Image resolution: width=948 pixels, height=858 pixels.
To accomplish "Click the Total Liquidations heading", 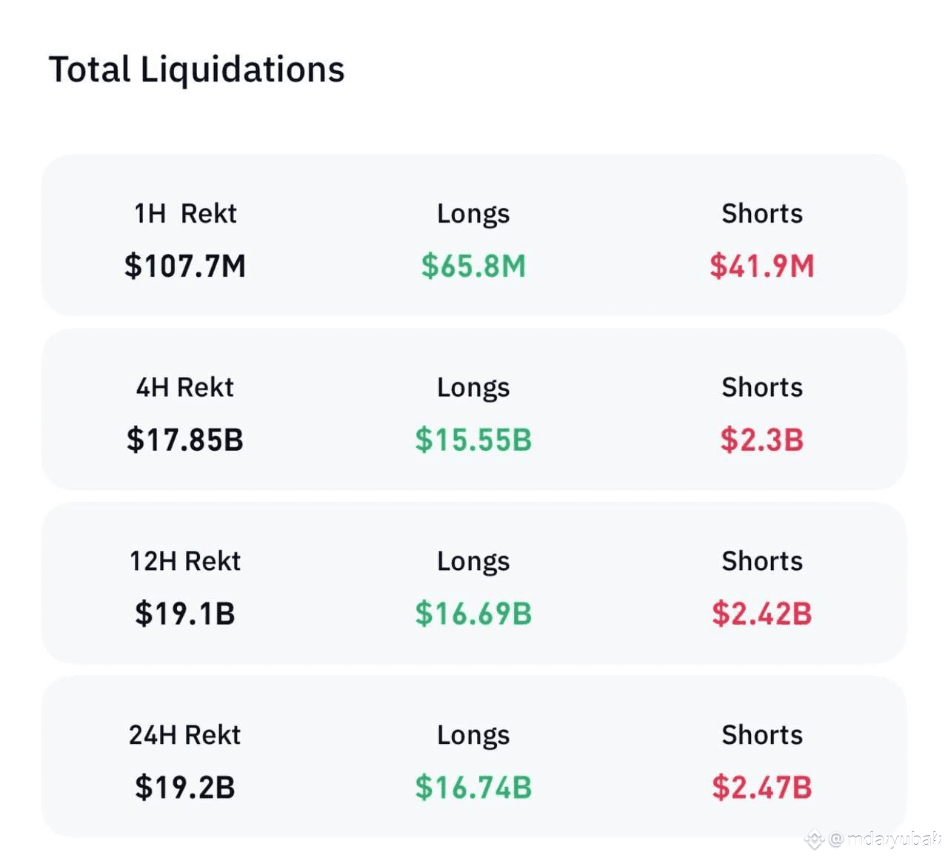I will pos(196,70).
